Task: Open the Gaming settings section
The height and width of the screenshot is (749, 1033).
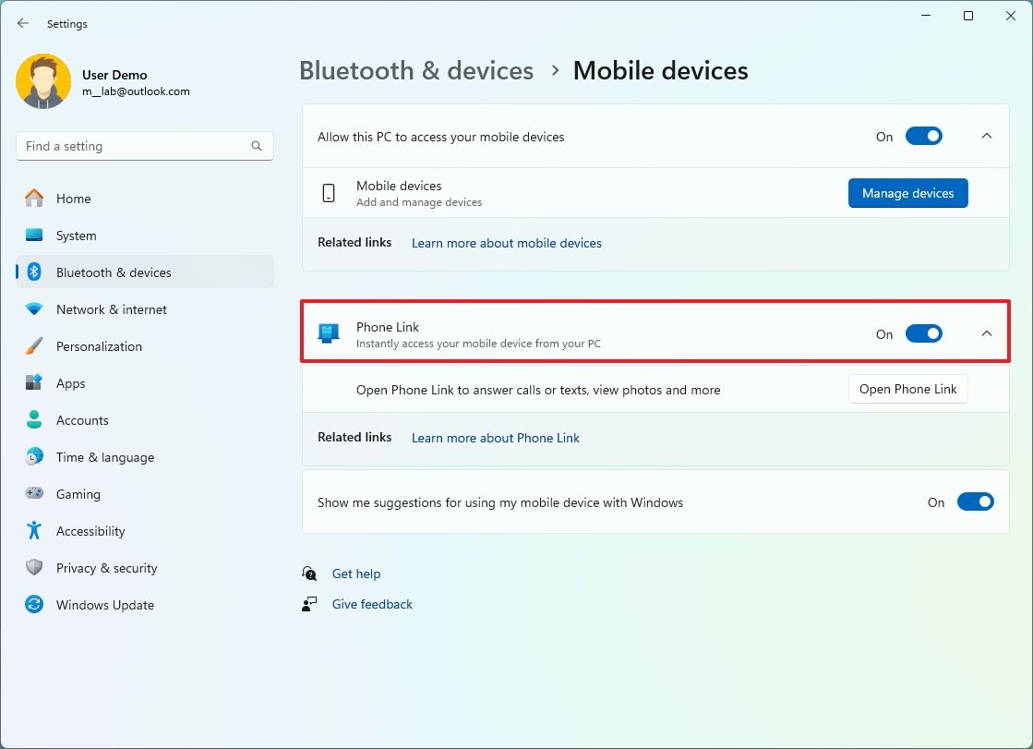Action: click(78, 494)
